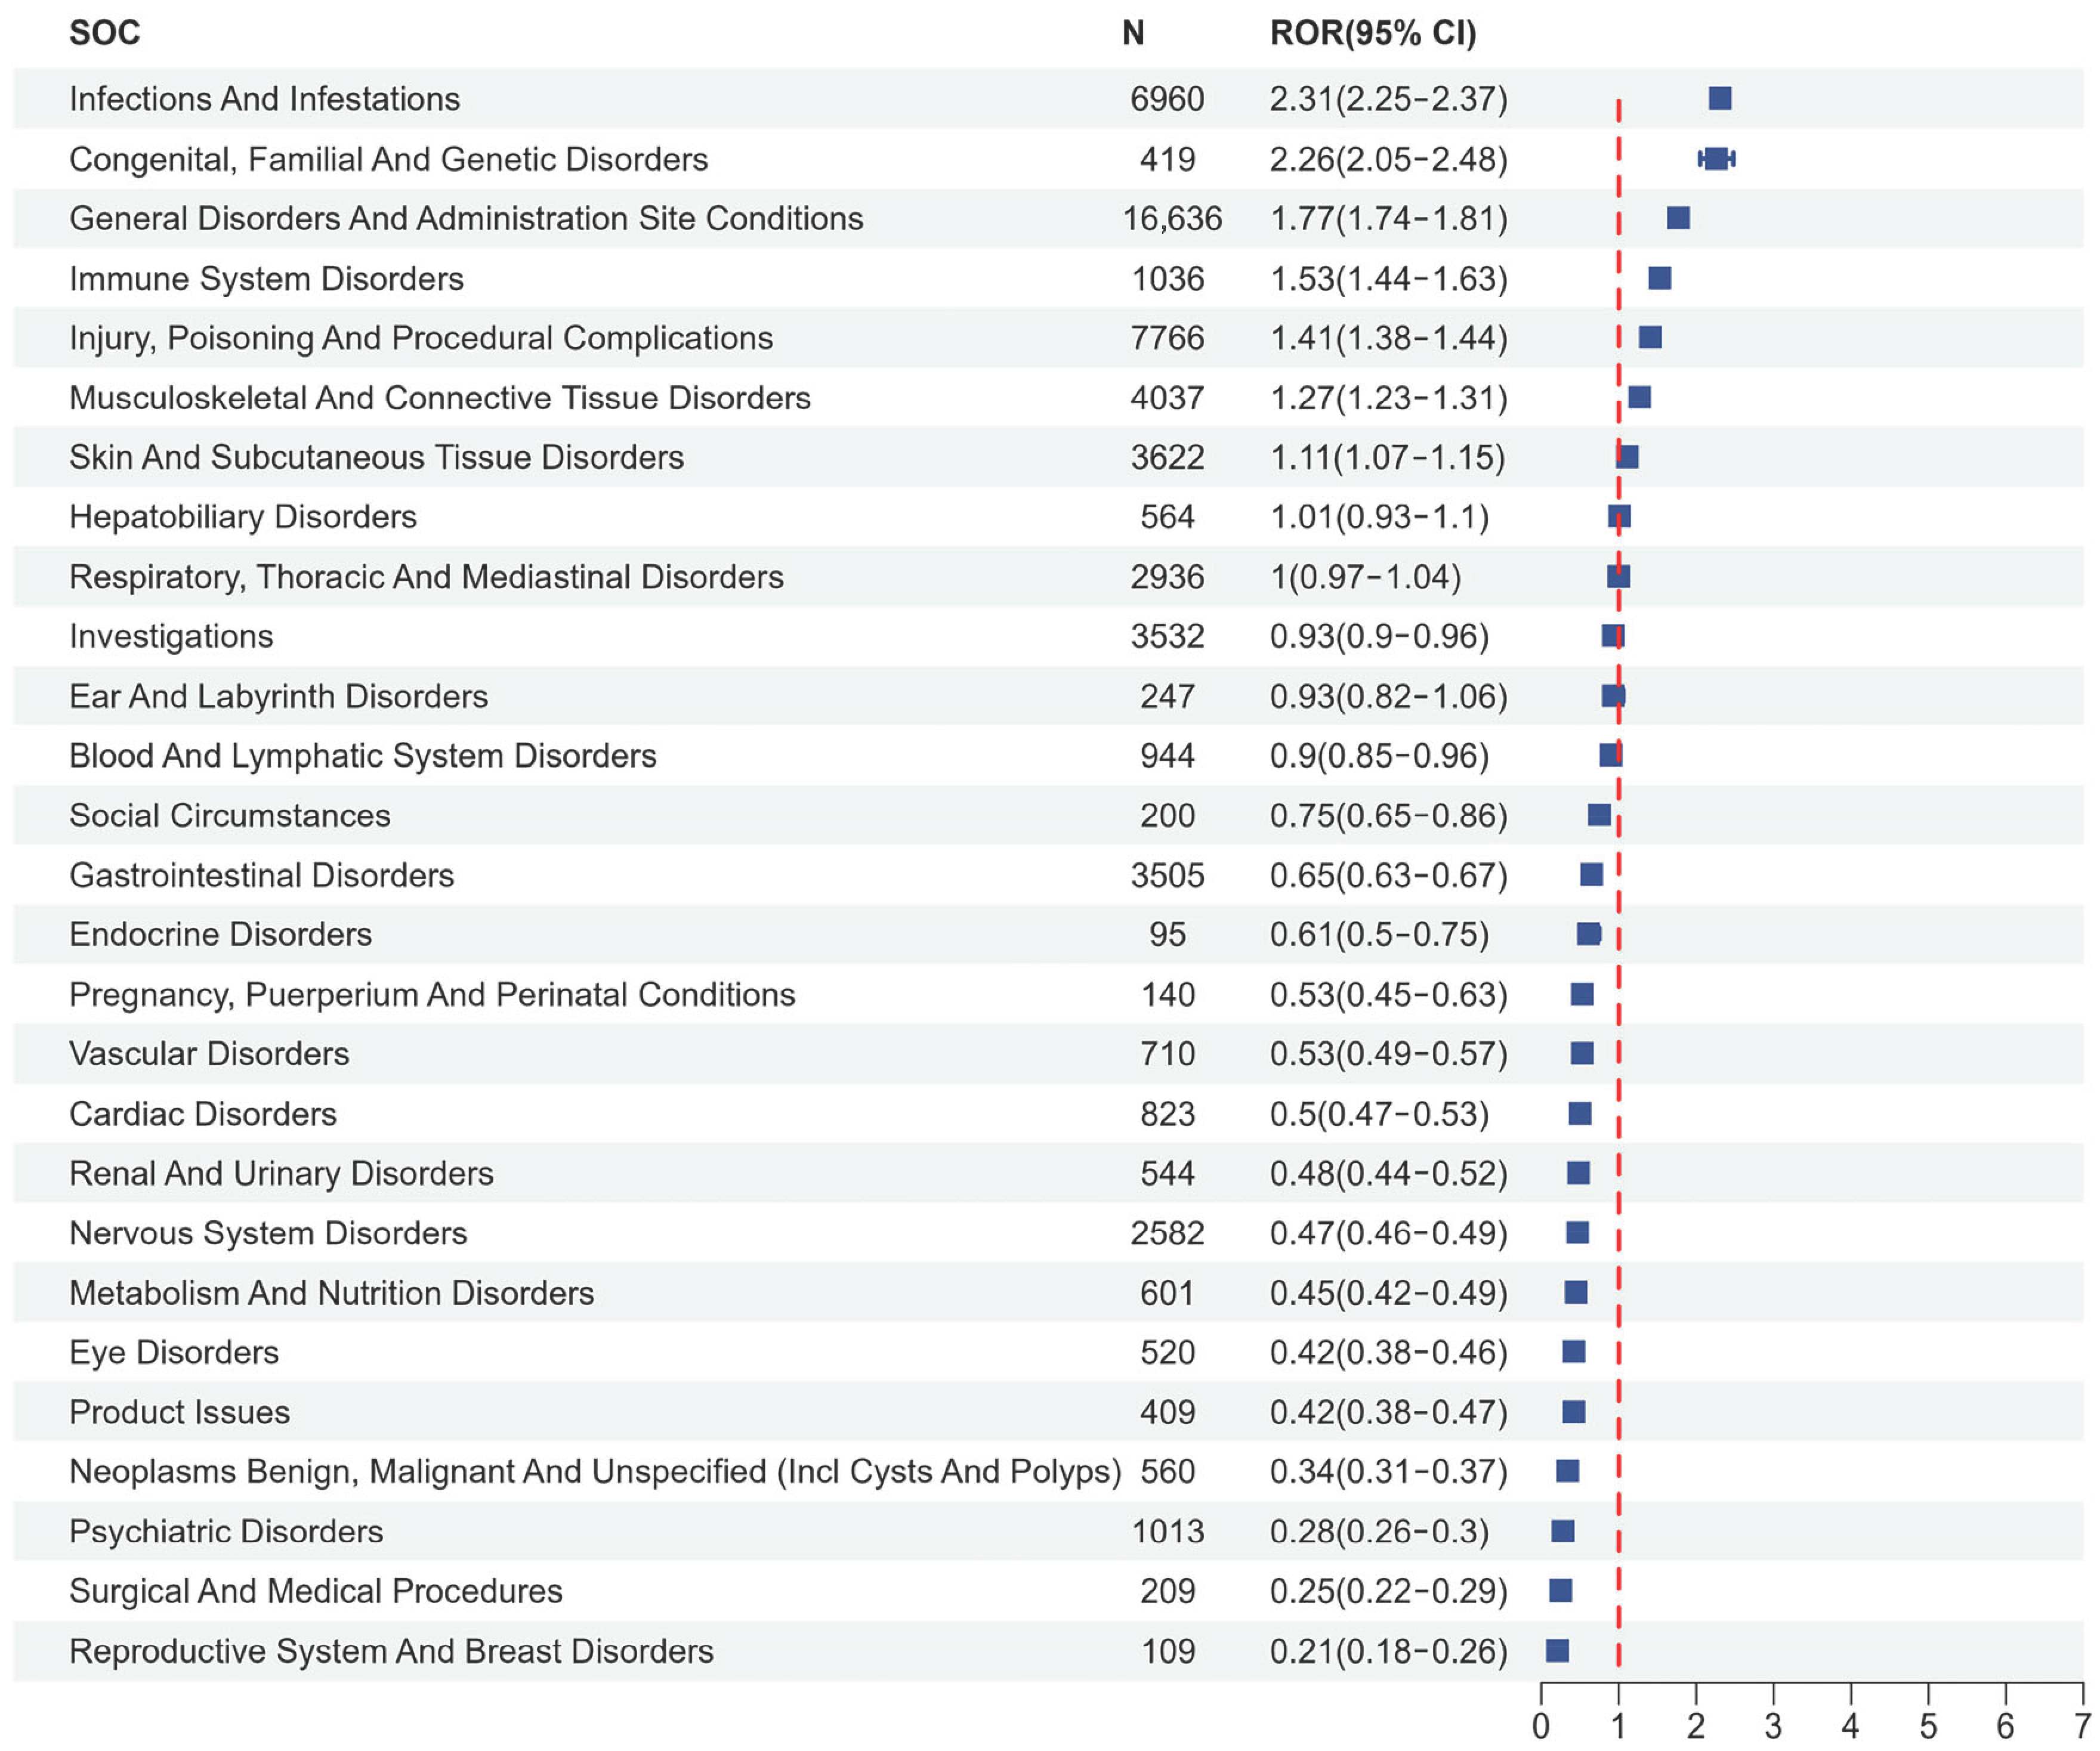This screenshot has height=1751, width=2100.
Task: Click the Gastrointestinal Disorders blue marker
Action: click(1591, 874)
